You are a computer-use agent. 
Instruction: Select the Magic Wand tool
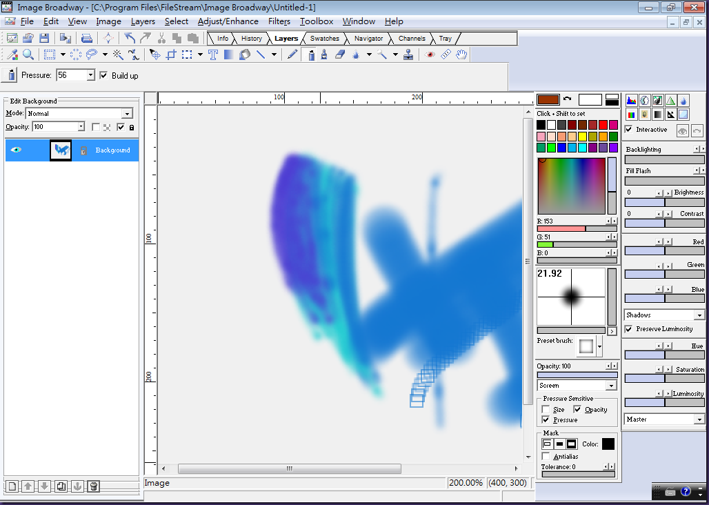[x=118, y=55]
